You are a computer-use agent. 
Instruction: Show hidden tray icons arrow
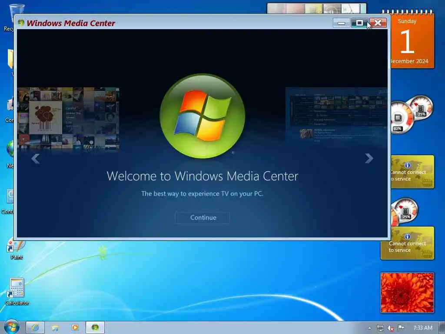tap(369, 328)
